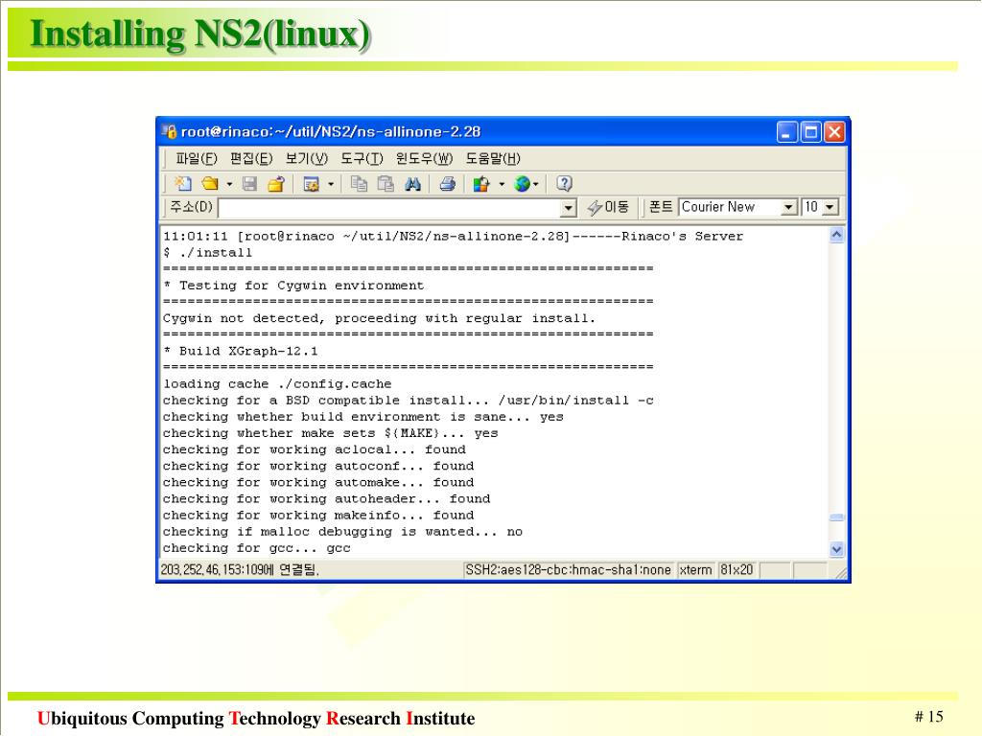The height and width of the screenshot is (736, 982).
Task: Expand the colored blocks icon dropdown
Action: coord(501,184)
